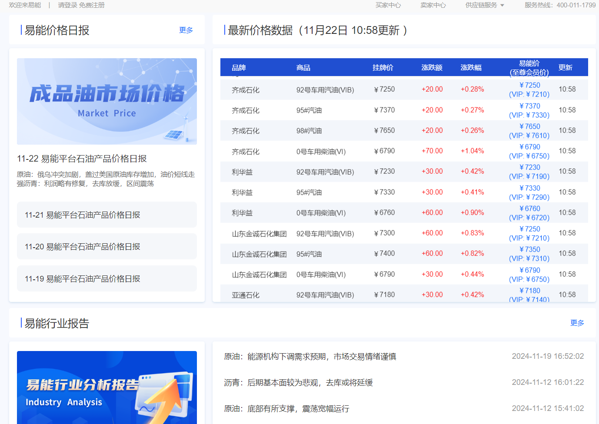Open 卖家中心 in the top bar
Viewport: 599px width, 424px height.
(433, 5)
